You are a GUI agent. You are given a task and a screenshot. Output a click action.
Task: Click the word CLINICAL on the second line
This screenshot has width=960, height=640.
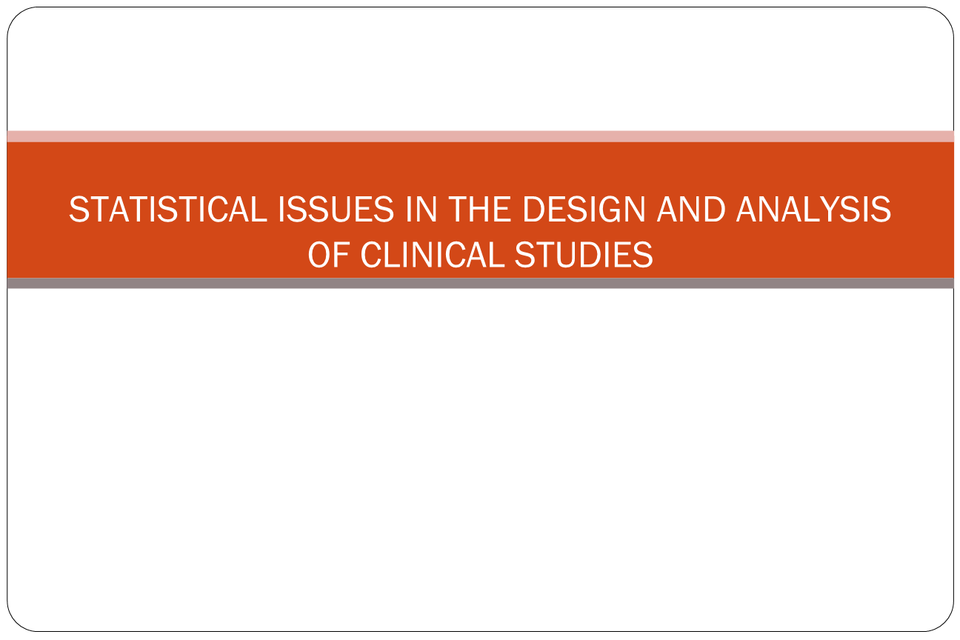point(432,255)
